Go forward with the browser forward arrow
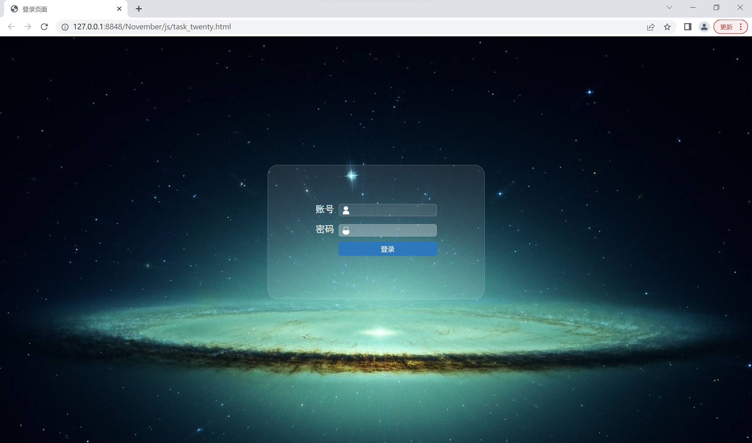This screenshot has height=443, width=752. pyautogui.click(x=28, y=27)
